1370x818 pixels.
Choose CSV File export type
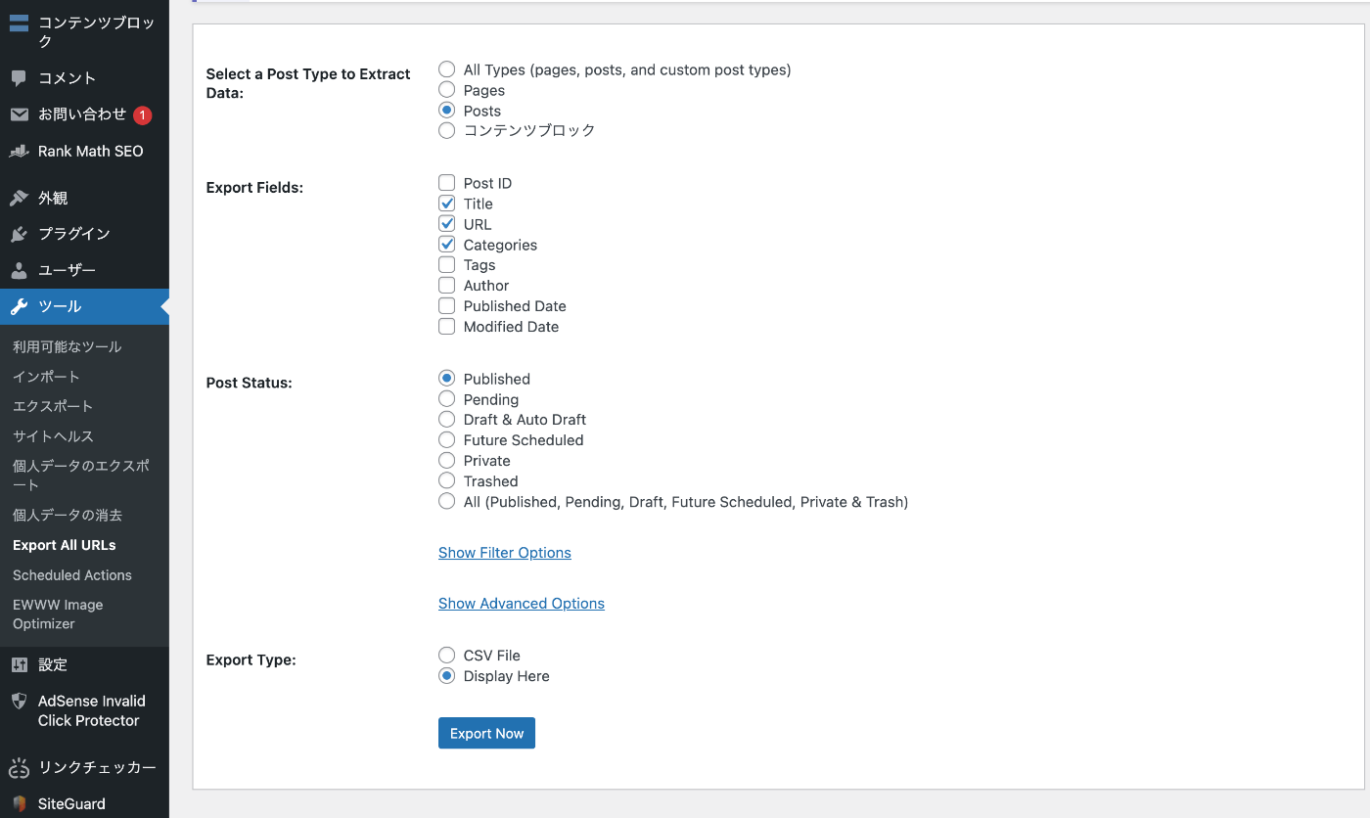click(x=447, y=656)
